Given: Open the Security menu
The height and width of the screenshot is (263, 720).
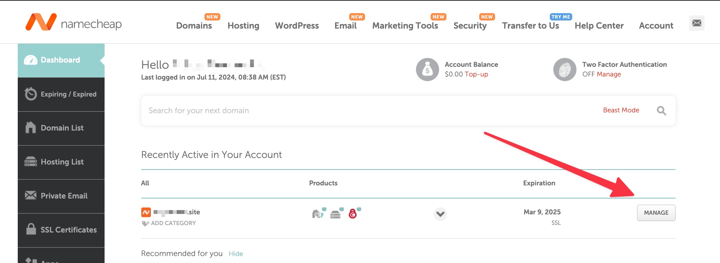Looking at the screenshot, I should click(470, 25).
